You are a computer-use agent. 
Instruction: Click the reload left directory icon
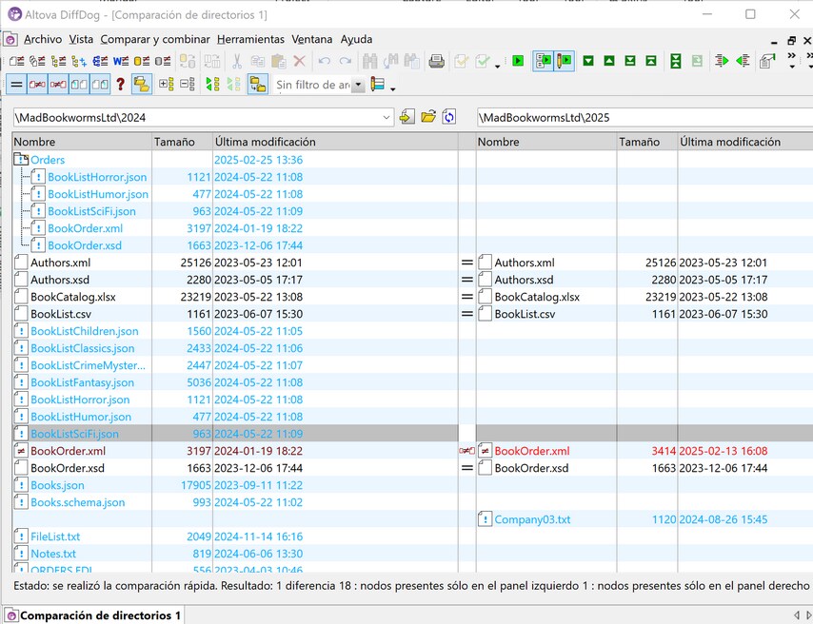[x=448, y=117]
